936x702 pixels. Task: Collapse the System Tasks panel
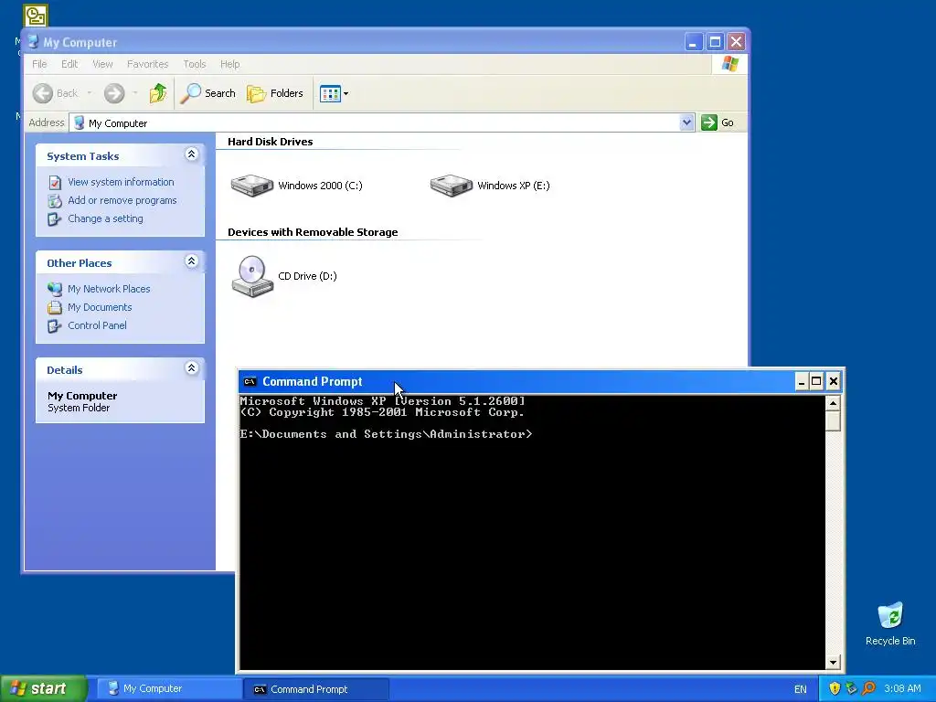pos(191,154)
